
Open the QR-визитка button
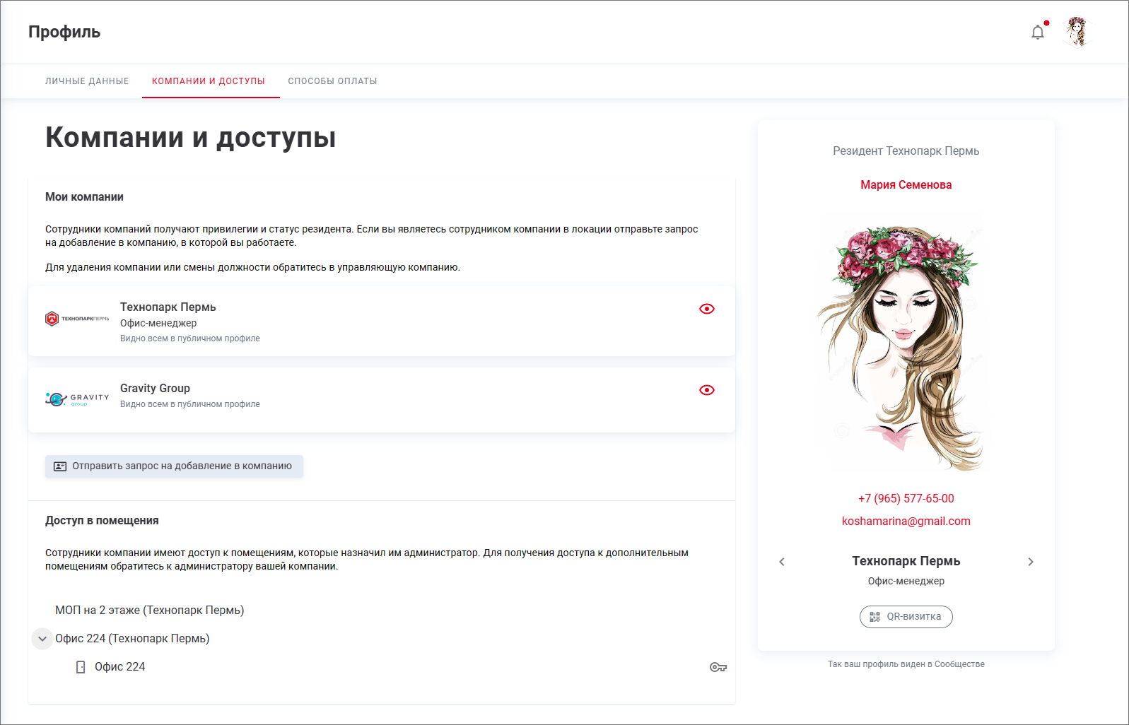click(x=906, y=617)
